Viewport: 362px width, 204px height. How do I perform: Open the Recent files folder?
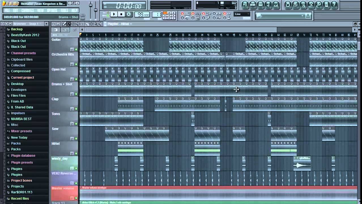pos(20,199)
